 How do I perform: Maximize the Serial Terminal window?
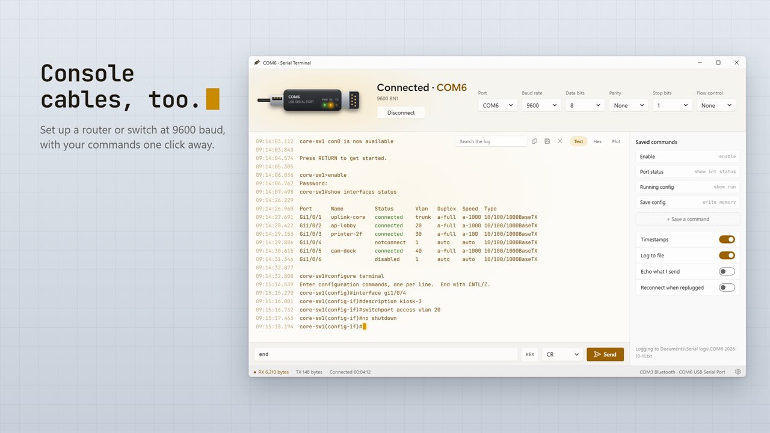tap(718, 63)
